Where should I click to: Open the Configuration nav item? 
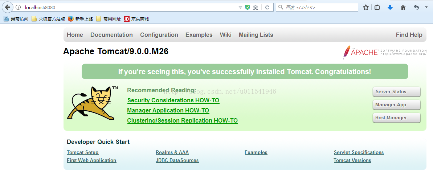[159, 35]
